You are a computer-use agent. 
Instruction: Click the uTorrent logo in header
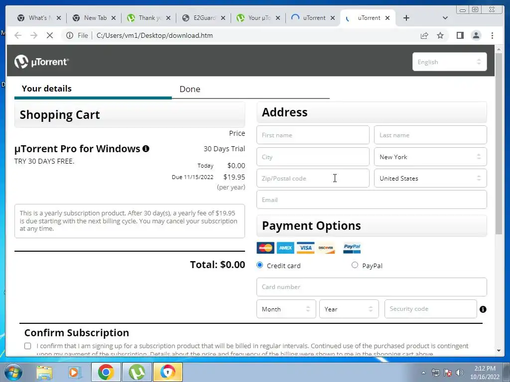[x=42, y=62]
